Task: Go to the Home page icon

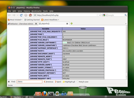Action: tap(30, 15)
